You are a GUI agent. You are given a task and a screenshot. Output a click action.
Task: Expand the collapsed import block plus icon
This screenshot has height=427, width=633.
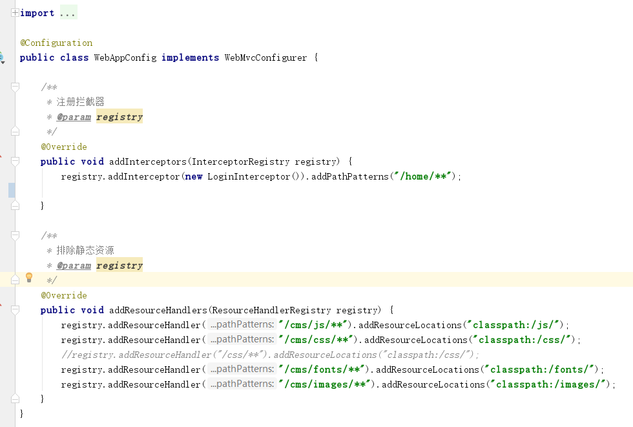(x=15, y=13)
